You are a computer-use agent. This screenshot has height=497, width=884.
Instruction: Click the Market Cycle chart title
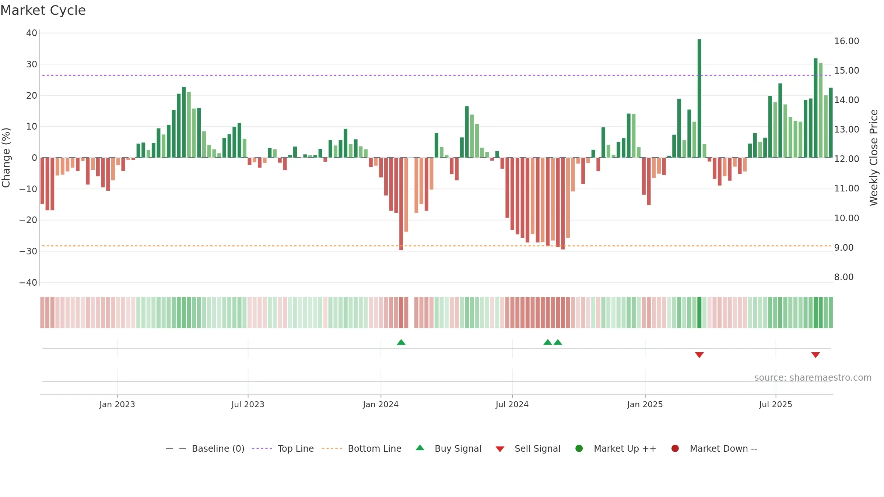43,10
